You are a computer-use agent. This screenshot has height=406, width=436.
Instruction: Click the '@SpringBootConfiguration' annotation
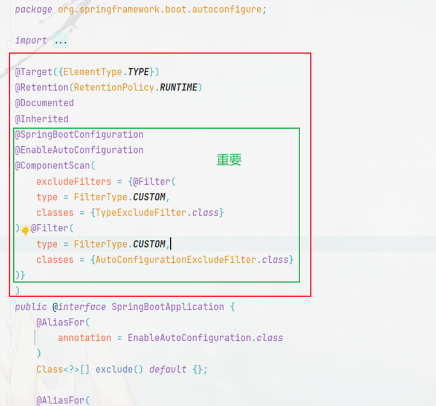pyautogui.click(x=79, y=135)
